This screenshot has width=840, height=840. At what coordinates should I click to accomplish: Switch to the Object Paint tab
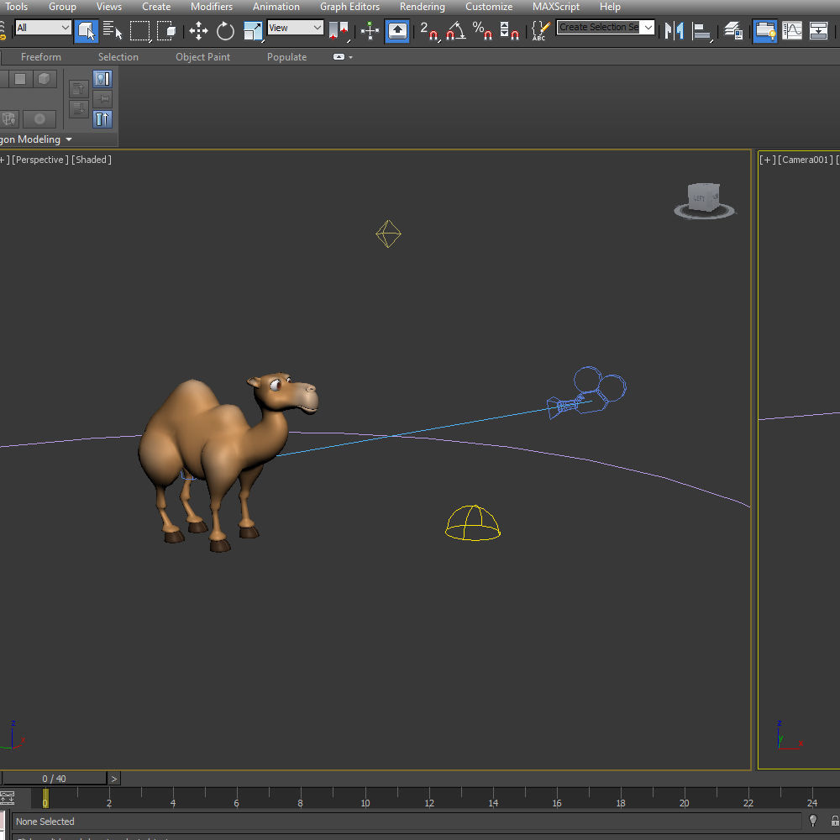coord(202,57)
